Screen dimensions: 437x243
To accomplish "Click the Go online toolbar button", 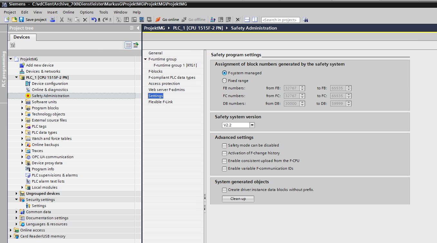I will coord(167,20).
